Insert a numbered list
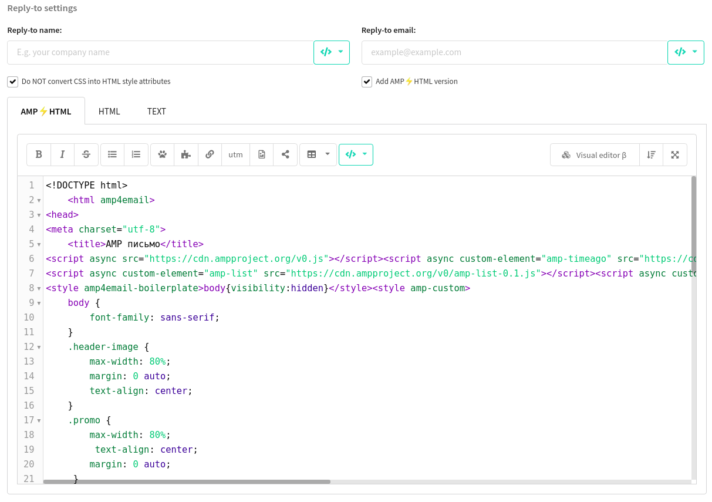Image resolution: width=712 pixels, height=502 pixels. coord(136,154)
